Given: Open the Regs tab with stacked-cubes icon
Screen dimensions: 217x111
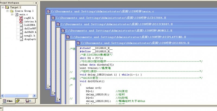Looking at the screenshot, I should pos(19,101).
